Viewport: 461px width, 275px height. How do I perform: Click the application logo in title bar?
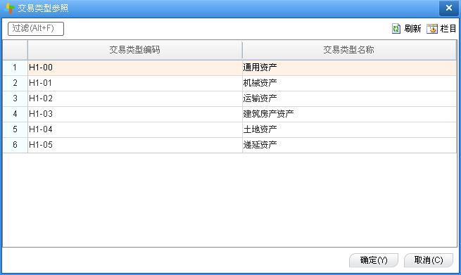click(9, 8)
